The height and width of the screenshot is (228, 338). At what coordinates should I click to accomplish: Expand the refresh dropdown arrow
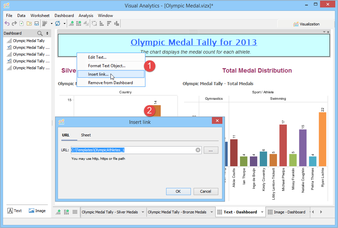tap(64, 23)
